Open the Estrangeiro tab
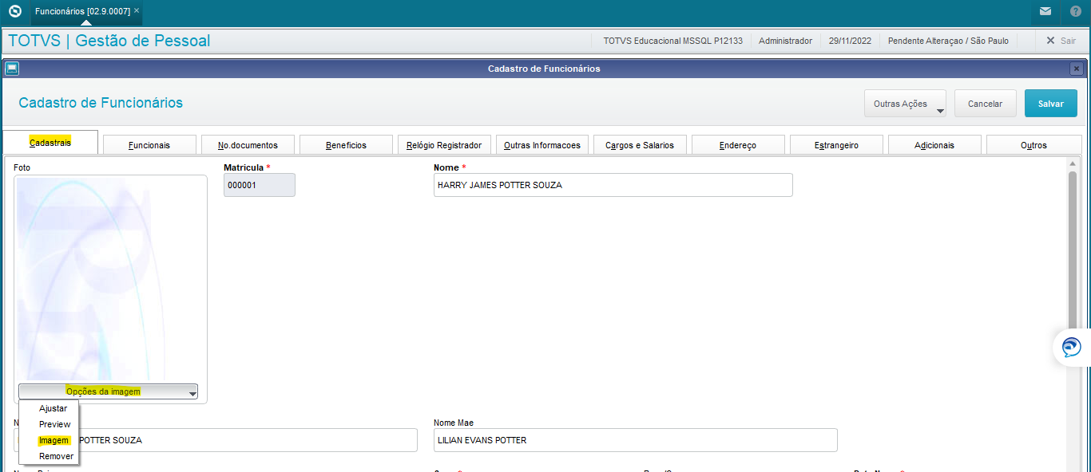Viewport: 1091px width, 472px height. 836,145
